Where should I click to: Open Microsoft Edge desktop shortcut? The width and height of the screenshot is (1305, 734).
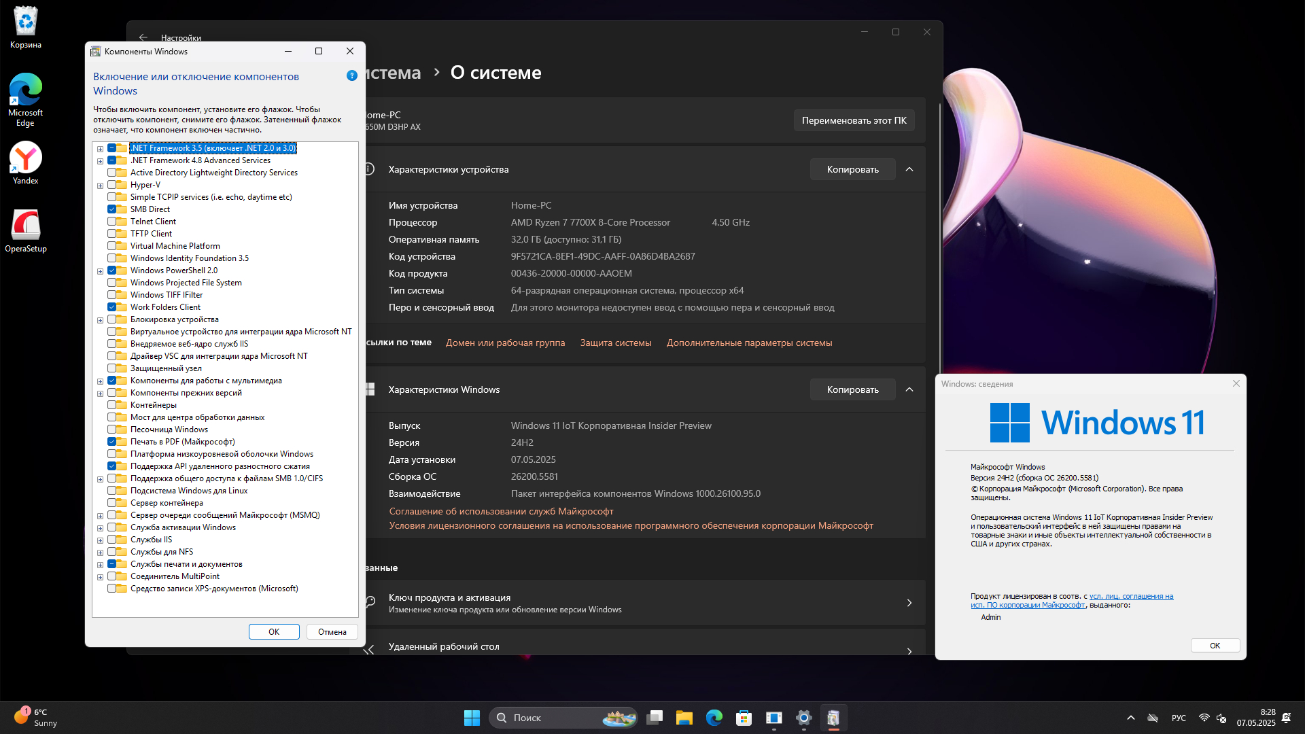coord(26,99)
